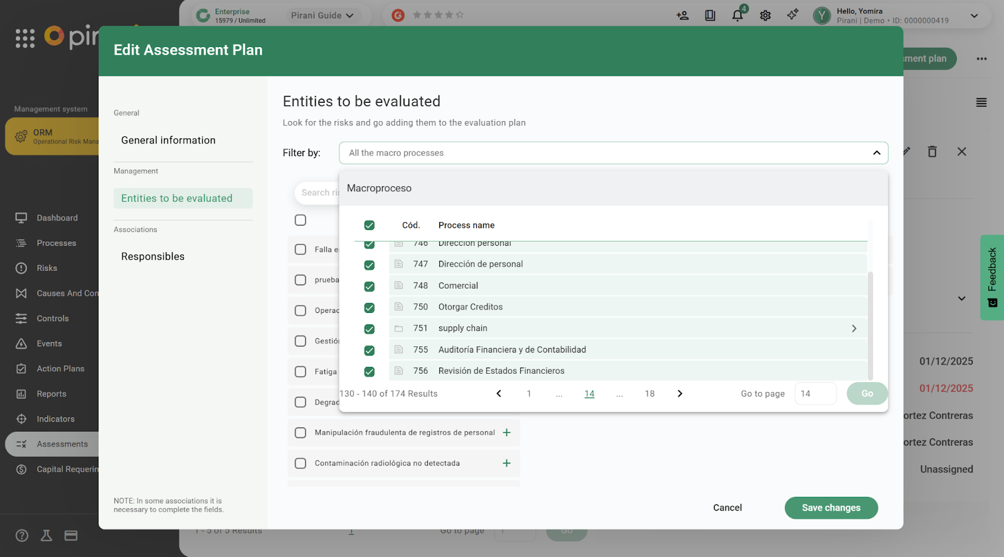The image size is (1004, 557).
Task: Click the add user icon
Action: pyautogui.click(x=683, y=16)
